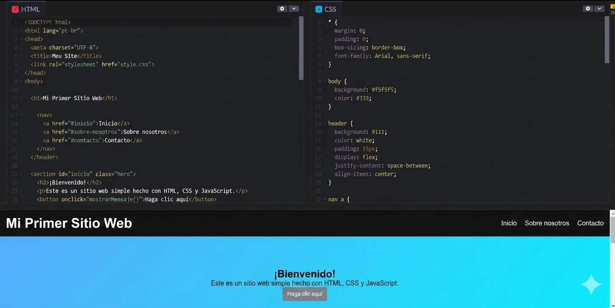Collapse the head tag fold arrow on line 3
615x308 pixels.
click(21, 39)
